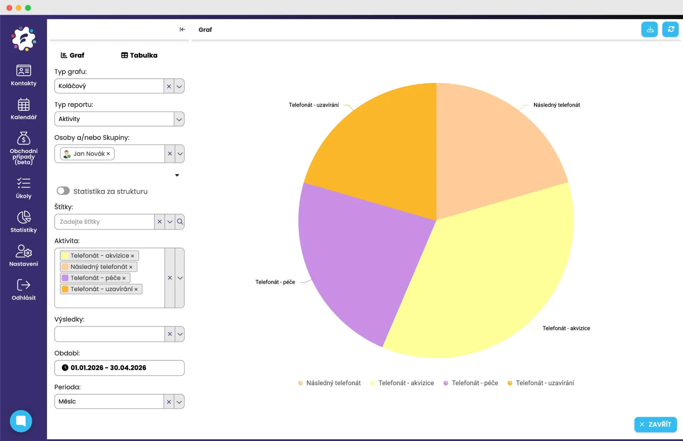Expand the Perioda dropdown arrow
Image resolution: width=683 pixels, height=441 pixels.
(x=179, y=402)
